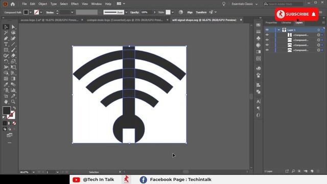Select the Column Graph tool

pyautogui.click(x=13, y=90)
